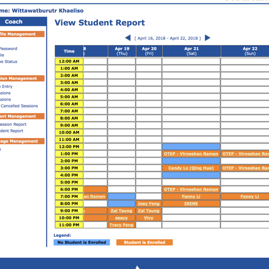Viewport: 269px width, 269px height.
Task: Click the Message Management section header
Action: point(22,141)
